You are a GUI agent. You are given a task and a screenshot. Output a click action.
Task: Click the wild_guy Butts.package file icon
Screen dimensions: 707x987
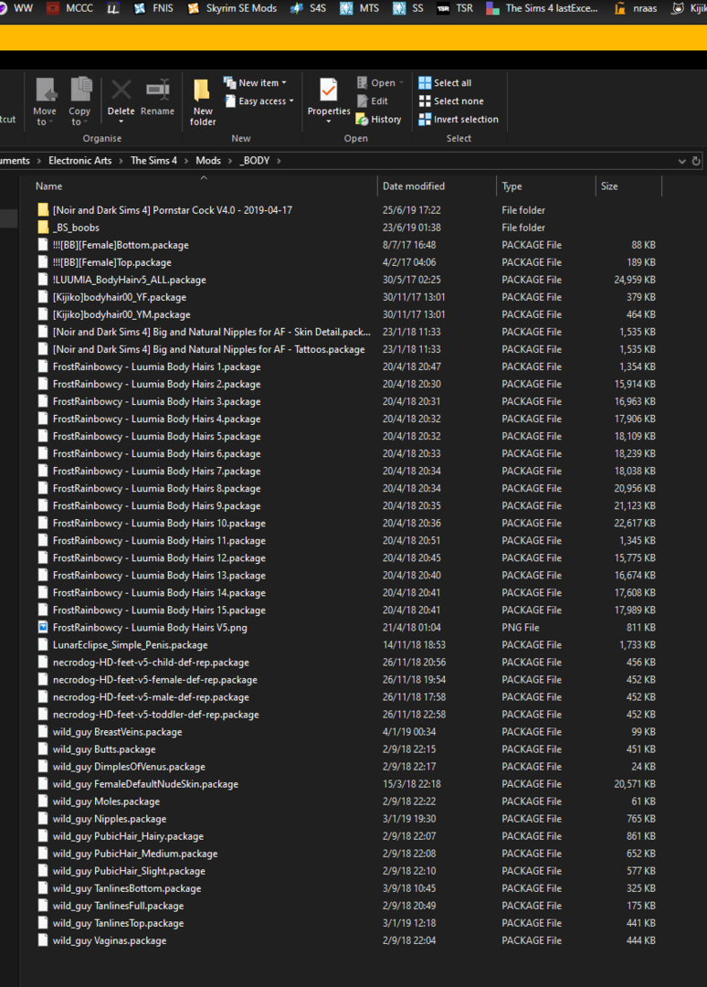coord(43,749)
